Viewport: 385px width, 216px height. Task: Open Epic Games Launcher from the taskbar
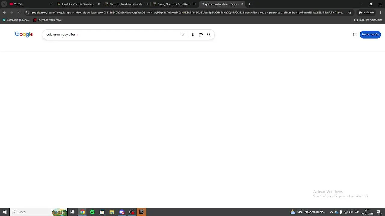point(141,212)
